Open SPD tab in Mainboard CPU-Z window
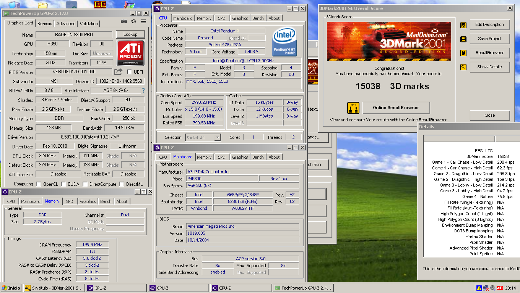Image resolution: width=520 pixels, height=293 pixels. 222,157
